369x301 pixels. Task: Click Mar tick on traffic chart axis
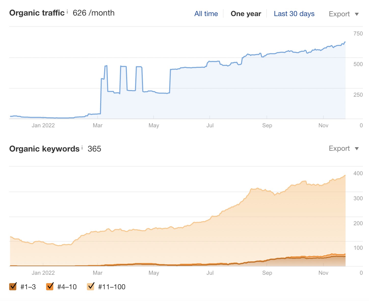point(98,125)
